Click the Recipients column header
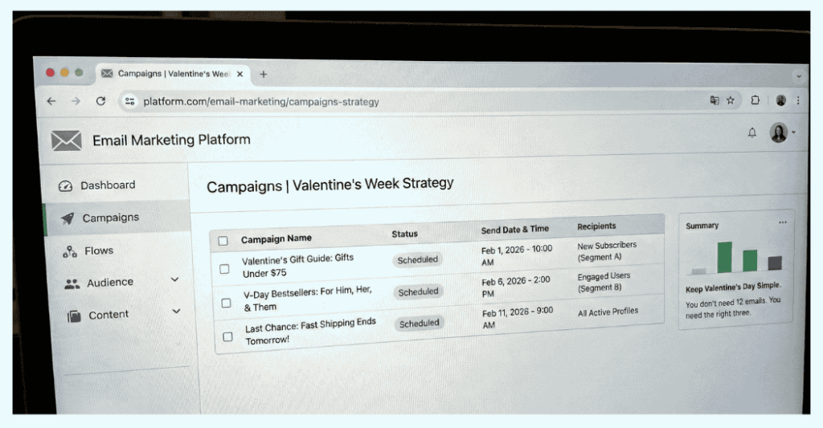Screen dimensions: 823x428 597,226
